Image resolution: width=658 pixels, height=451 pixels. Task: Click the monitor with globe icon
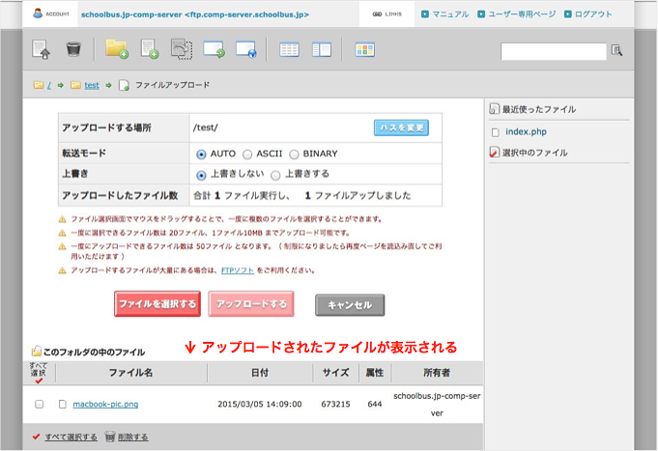(246, 49)
